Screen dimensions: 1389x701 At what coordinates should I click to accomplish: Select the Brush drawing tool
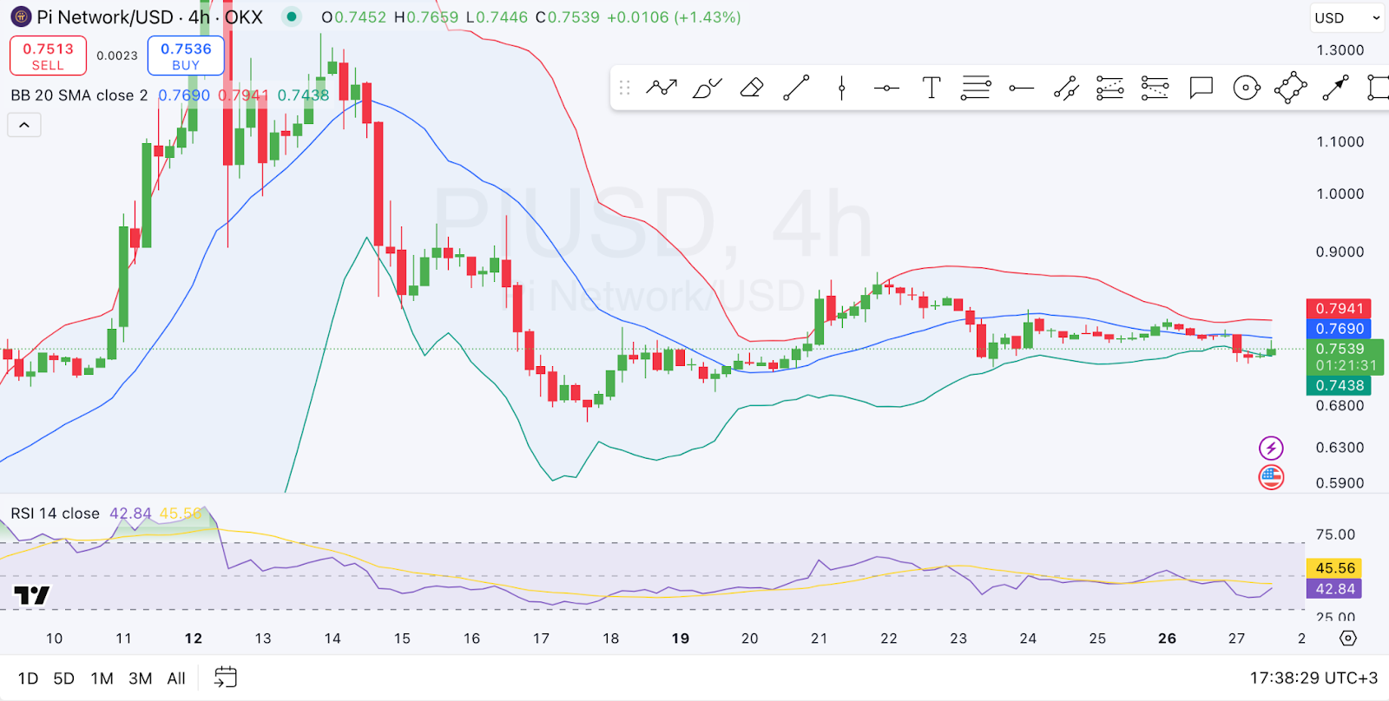click(x=707, y=88)
